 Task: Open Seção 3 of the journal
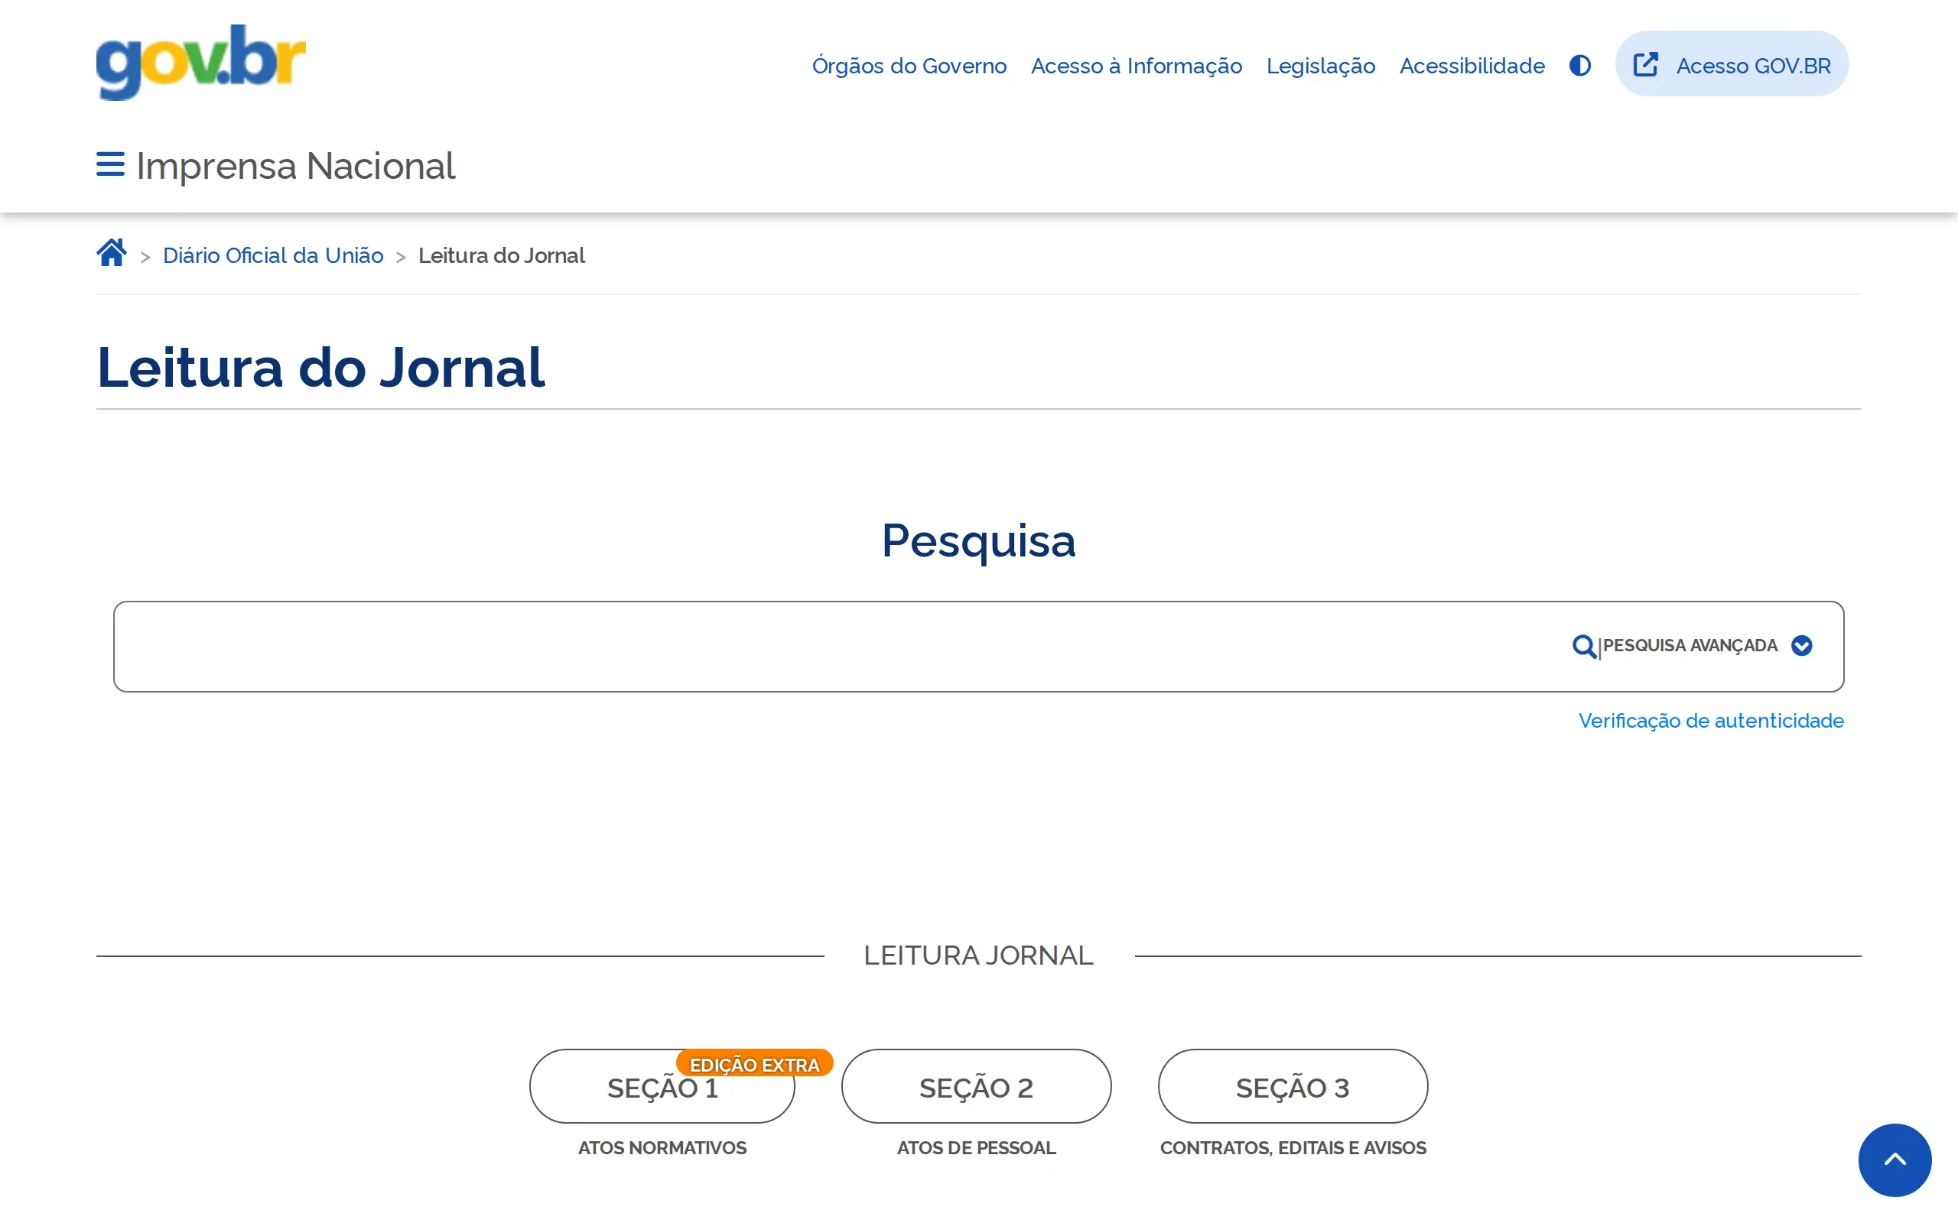pyautogui.click(x=1292, y=1086)
